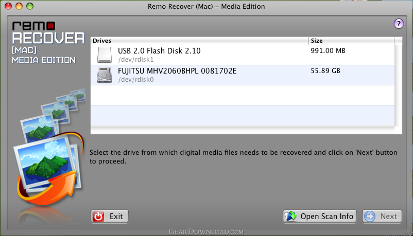Click the Next button text
Screen dimensions: 413x236
pyautogui.click(x=388, y=216)
